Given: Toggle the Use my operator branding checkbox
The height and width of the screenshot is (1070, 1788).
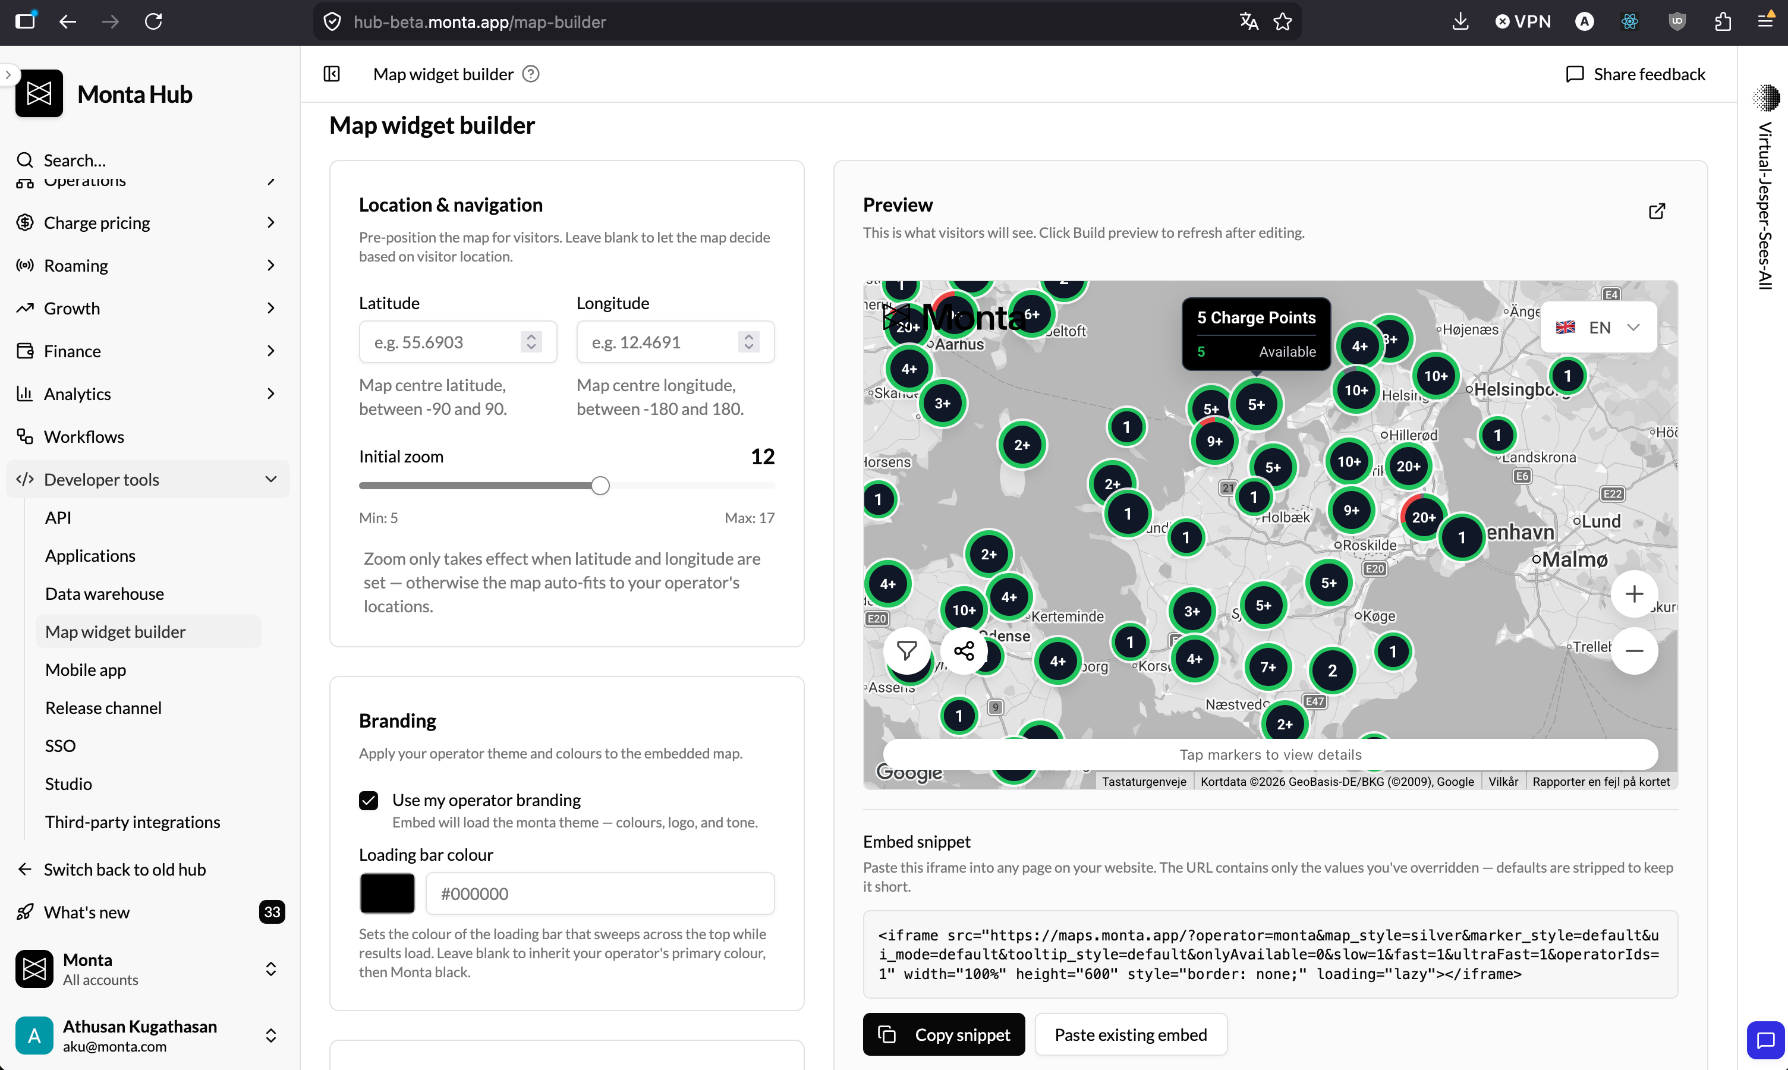Looking at the screenshot, I should (369, 800).
